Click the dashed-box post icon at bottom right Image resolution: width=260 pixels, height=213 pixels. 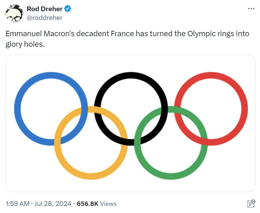tap(251, 204)
